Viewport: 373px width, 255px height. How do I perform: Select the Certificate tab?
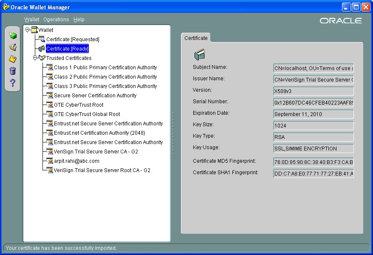(x=196, y=38)
